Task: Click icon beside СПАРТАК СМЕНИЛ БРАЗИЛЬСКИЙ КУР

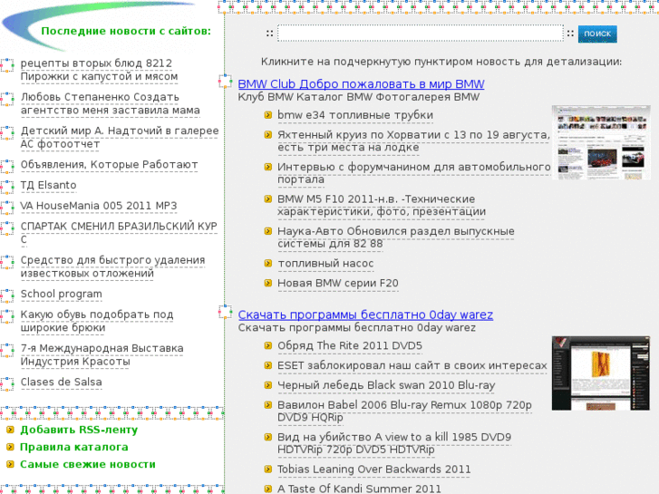Action: [x=7, y=228]
